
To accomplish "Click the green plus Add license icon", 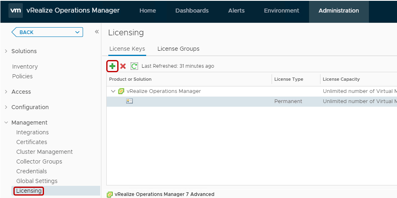I will (112, 66).
